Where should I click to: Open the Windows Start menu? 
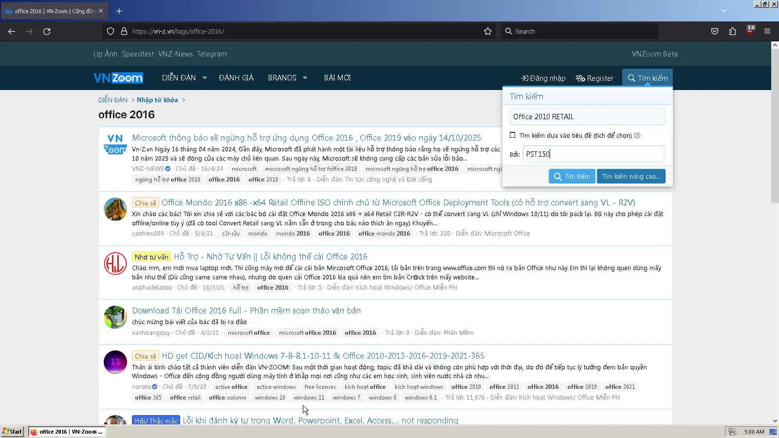pyautogui.click(x=12, y=432)
